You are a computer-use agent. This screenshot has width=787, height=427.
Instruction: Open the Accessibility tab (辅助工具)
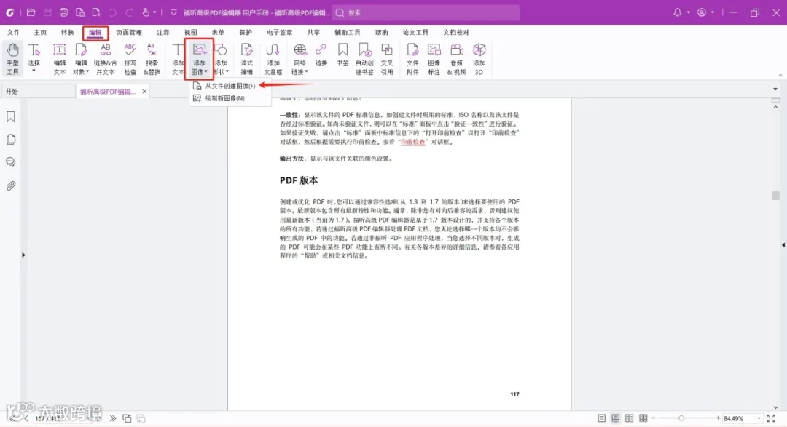[348, 32]
